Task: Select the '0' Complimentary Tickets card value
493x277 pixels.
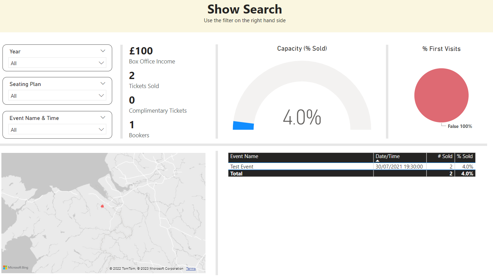Action: tap(132, 100)
